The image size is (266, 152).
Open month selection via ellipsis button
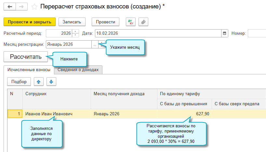coord(95,44)
